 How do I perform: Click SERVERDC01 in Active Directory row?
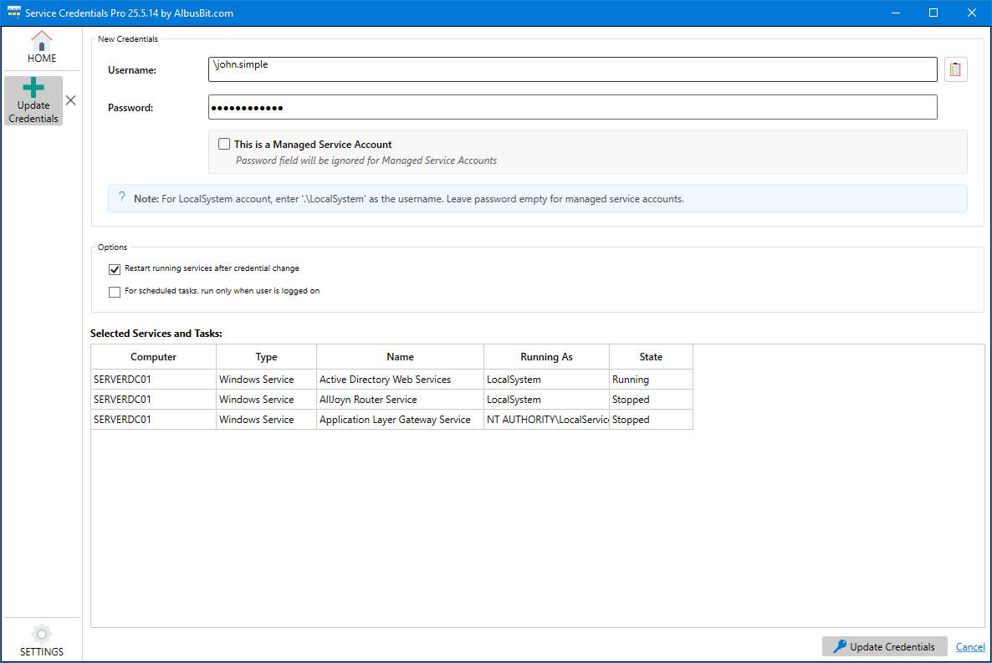coord(154,380)
